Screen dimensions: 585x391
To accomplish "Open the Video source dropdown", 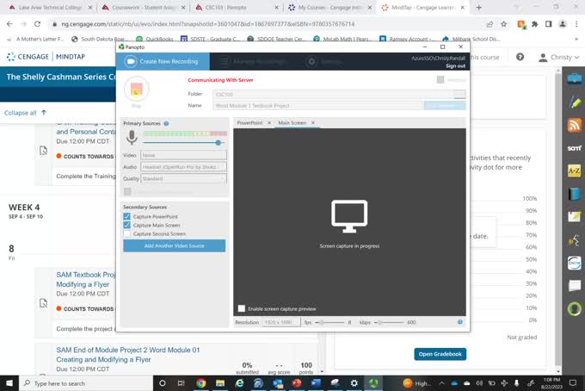I will pyautogui.click(x=183, y=155).
